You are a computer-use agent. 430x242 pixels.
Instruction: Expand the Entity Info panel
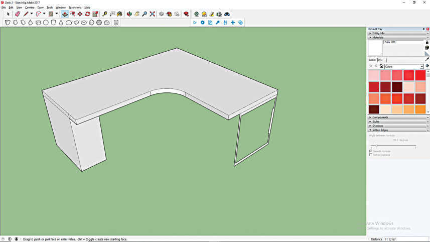(378, 33)
